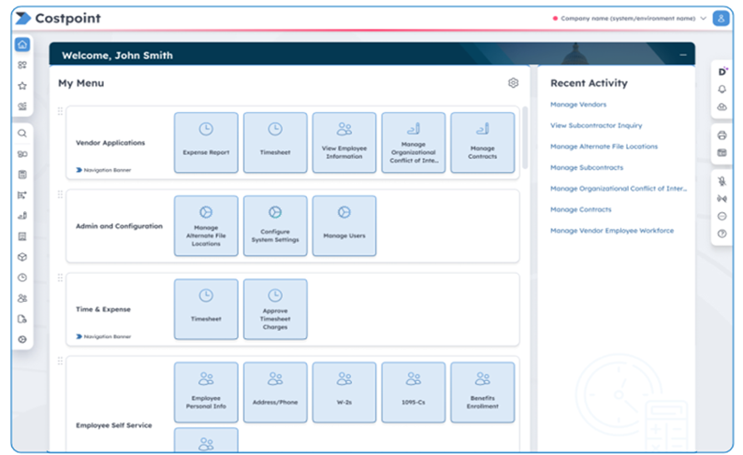
Task: Click the Vendor Applications drag handle
Action: [x=61, y=112]
